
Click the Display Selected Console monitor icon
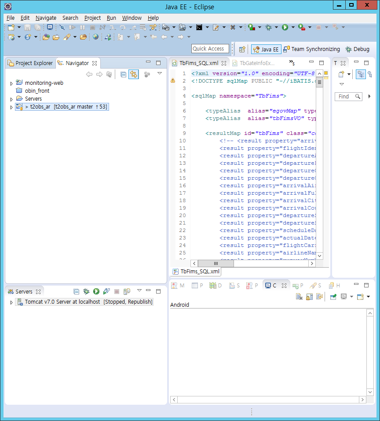tap(343, 297)
